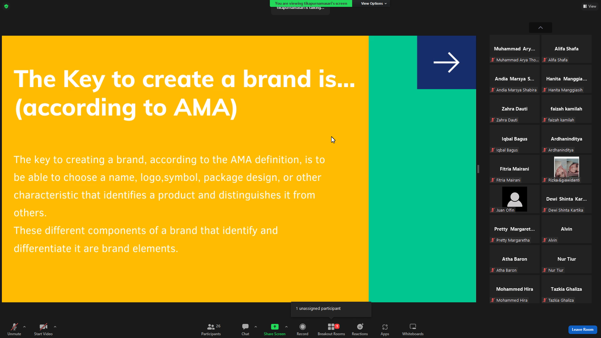Click muted mic icon for Alvin

click(545, 240)
